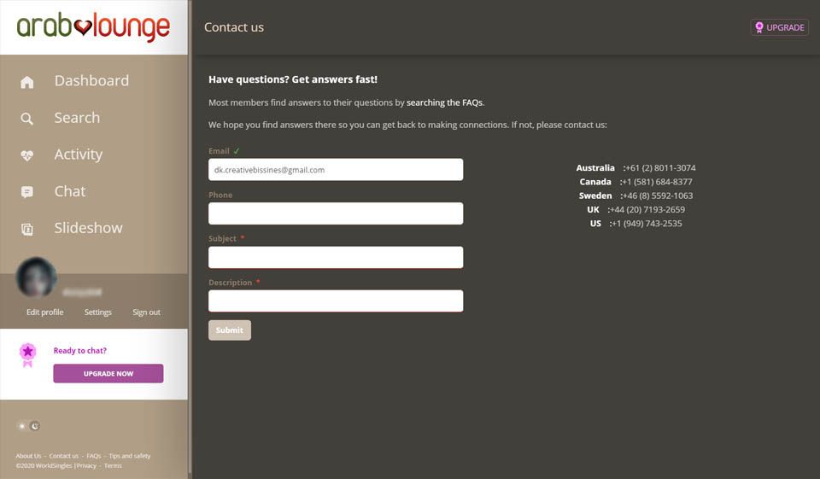This screenshot has height=479, width=820.
Task: Click the Dashboard home icon
Action: click(27, 82)
